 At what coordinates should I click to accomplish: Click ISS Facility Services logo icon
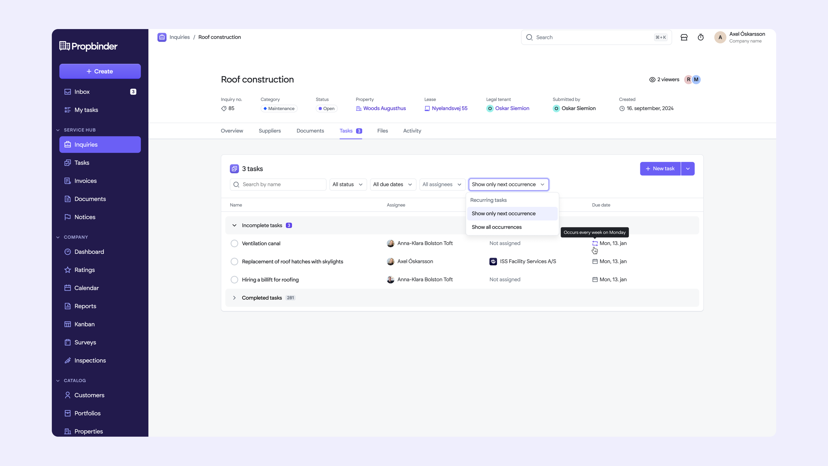pyautogui.click(x=493, y=262)
